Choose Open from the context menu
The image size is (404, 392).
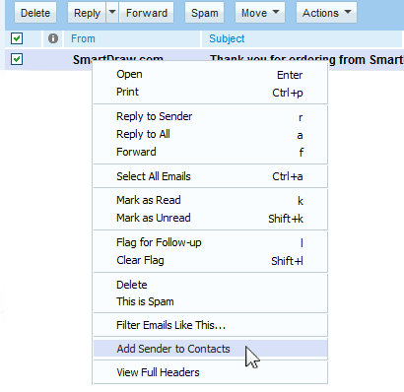(x=210, y=75)
